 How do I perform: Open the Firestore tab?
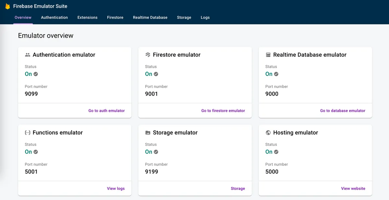click(115, 18)
